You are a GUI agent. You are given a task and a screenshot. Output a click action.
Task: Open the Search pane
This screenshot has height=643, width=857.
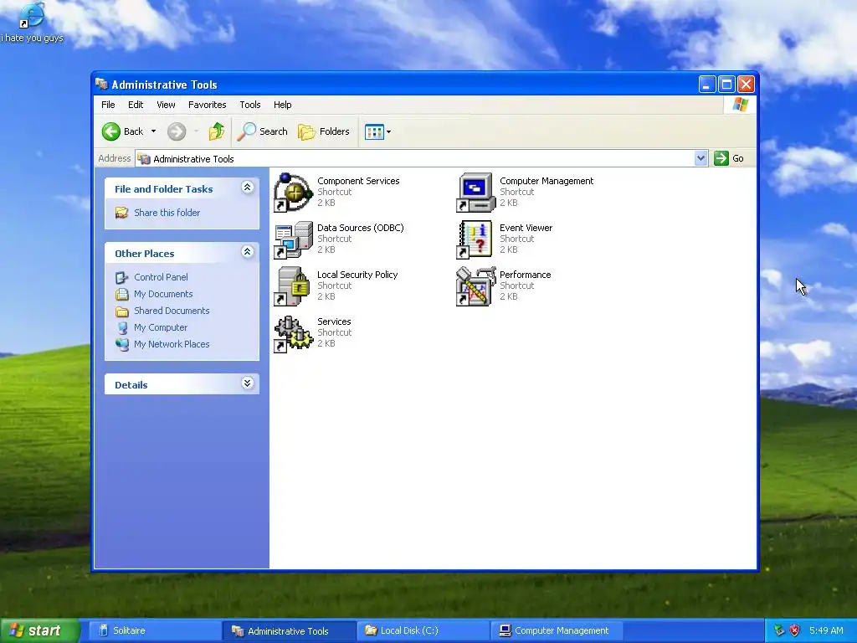tap(262, 131)
